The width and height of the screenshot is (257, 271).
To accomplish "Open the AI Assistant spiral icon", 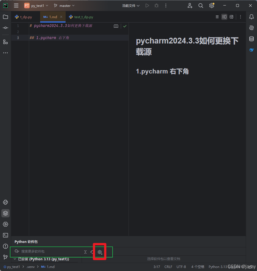I will (252, 28).
